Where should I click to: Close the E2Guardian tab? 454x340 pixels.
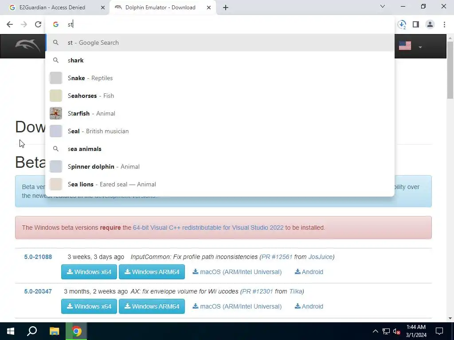[x=103, y=8]
